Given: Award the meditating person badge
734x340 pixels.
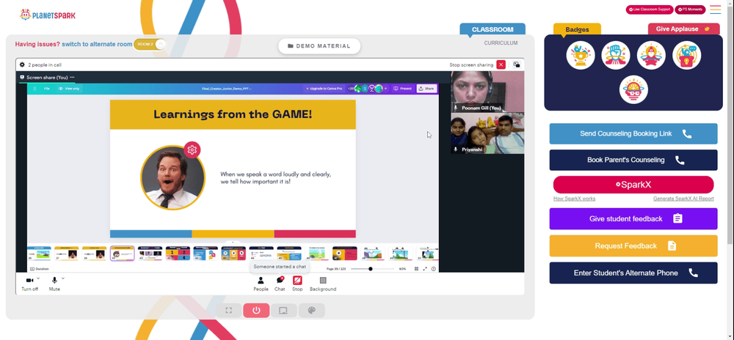Looking at the screenshot, I should 651,55.
